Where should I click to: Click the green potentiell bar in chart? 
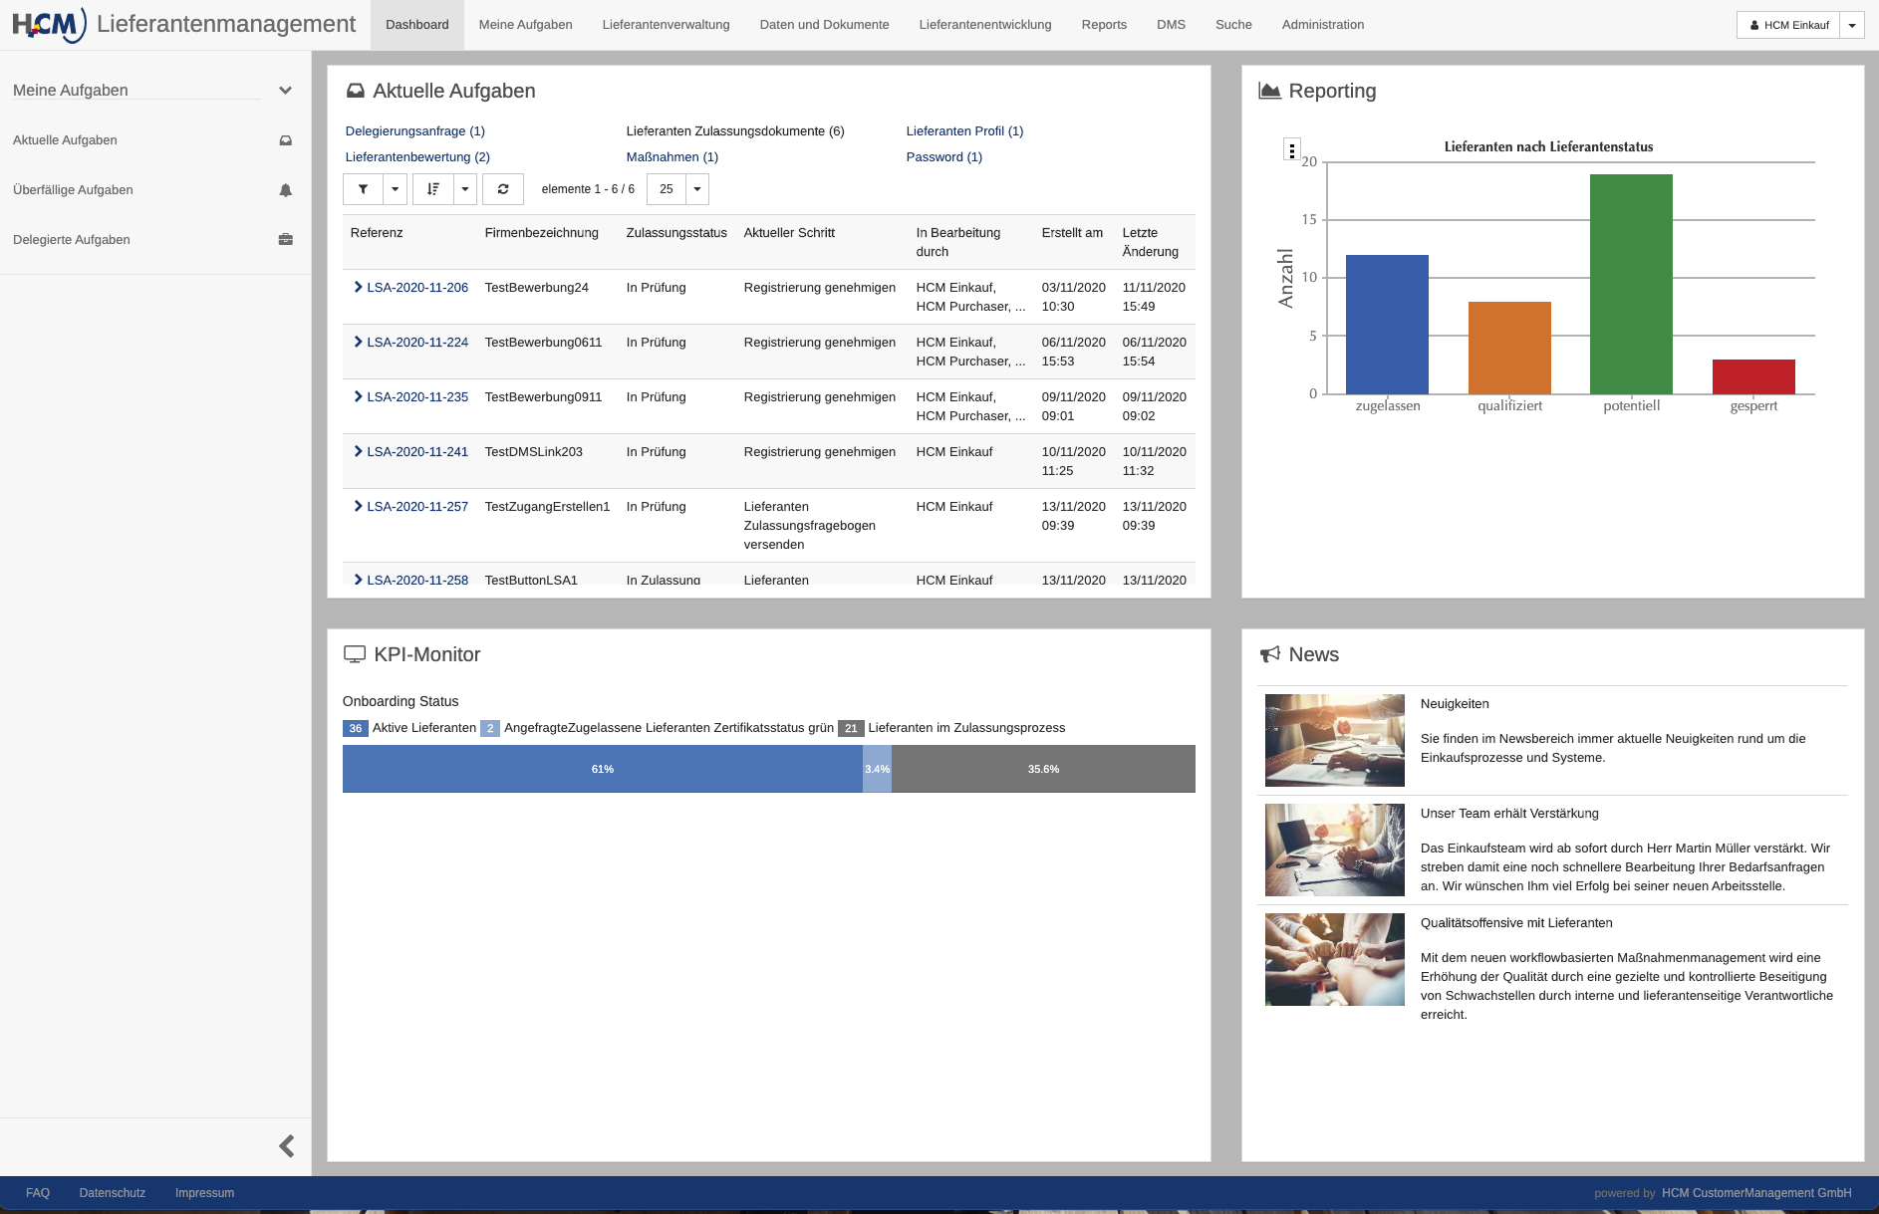pos(1631,284)
